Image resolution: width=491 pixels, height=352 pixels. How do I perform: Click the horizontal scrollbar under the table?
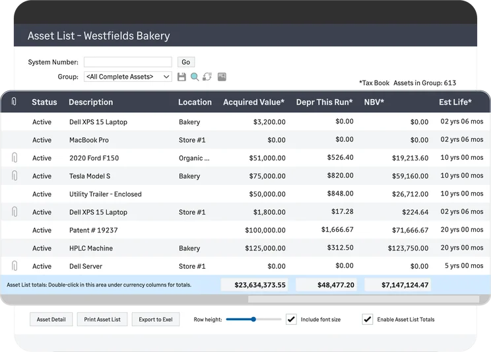click(363, 299)
